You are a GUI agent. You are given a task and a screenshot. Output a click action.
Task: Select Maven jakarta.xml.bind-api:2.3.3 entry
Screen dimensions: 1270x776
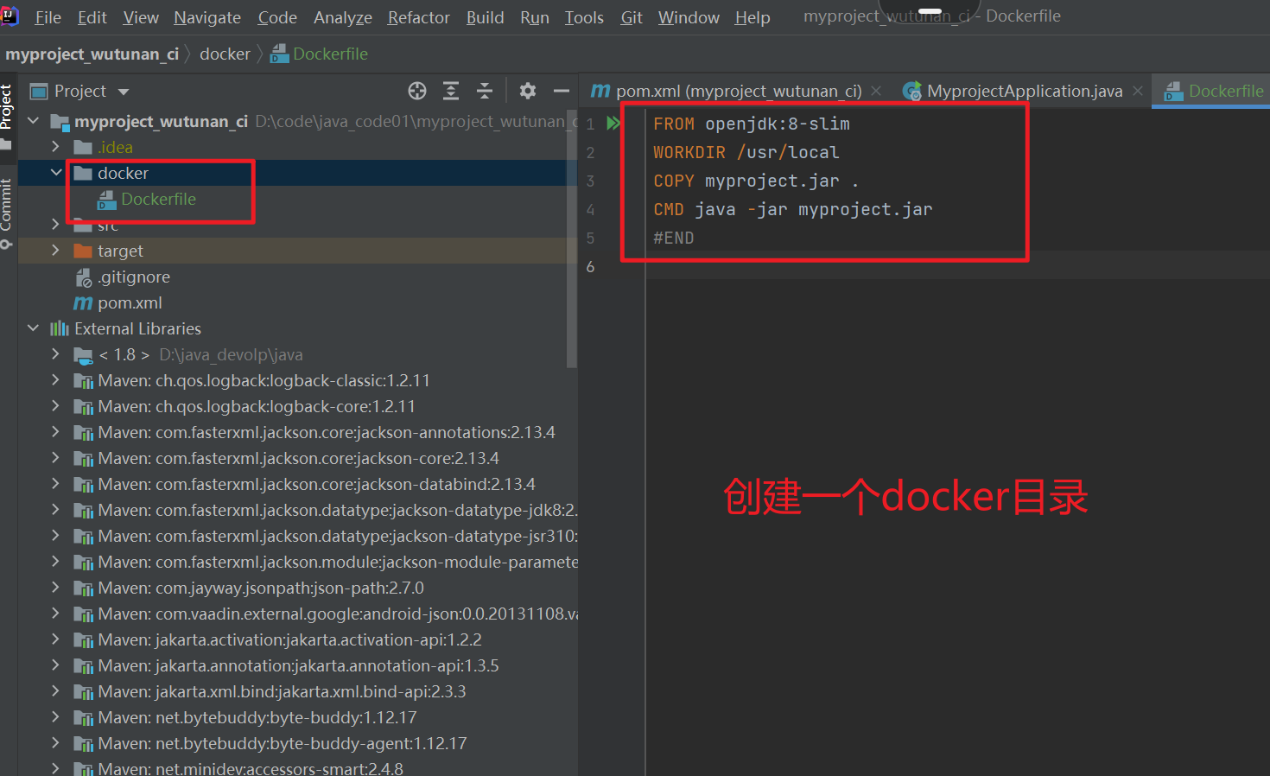[282, 692]
